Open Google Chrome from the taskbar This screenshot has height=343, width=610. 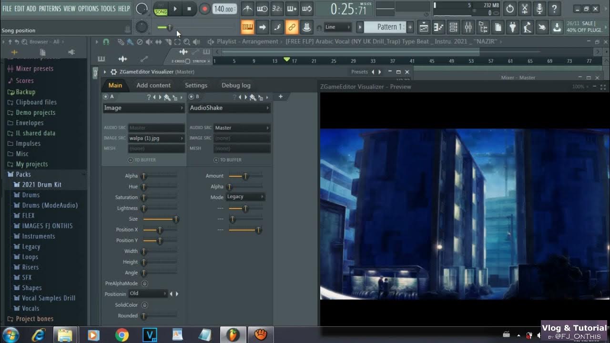tap(122, 335)
